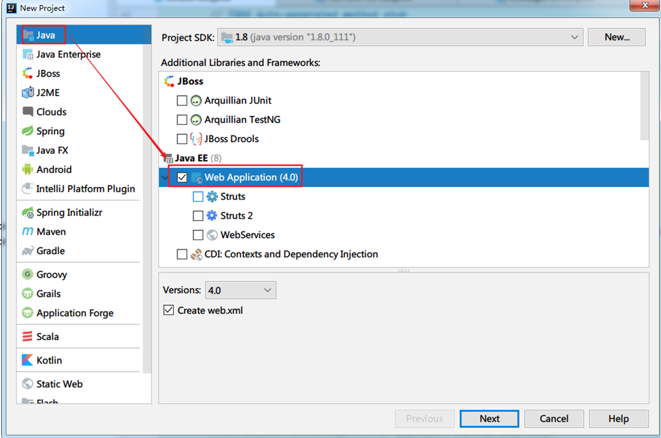The height and width of the screenshot is (438, 661).
Task: Click the Spring Initializr icon
Action: pyautogui.click(x=28, y=212)
